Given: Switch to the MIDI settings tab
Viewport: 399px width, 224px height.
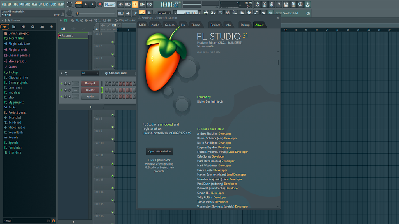Looking at the screenshot, I should pos(143,25).
